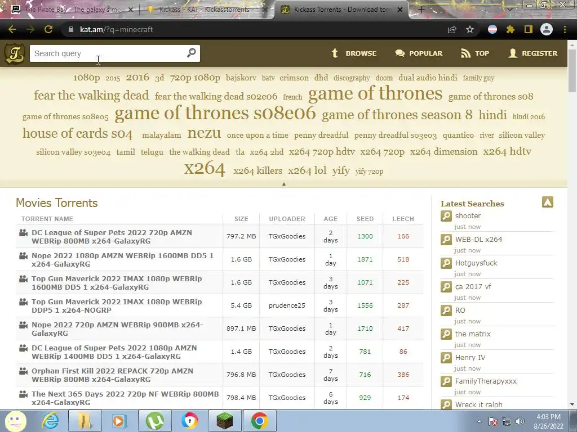The height and width of the screenshot is (432, 577).
Task: Click the volume speaker tray icon
Action: (520, 422)
